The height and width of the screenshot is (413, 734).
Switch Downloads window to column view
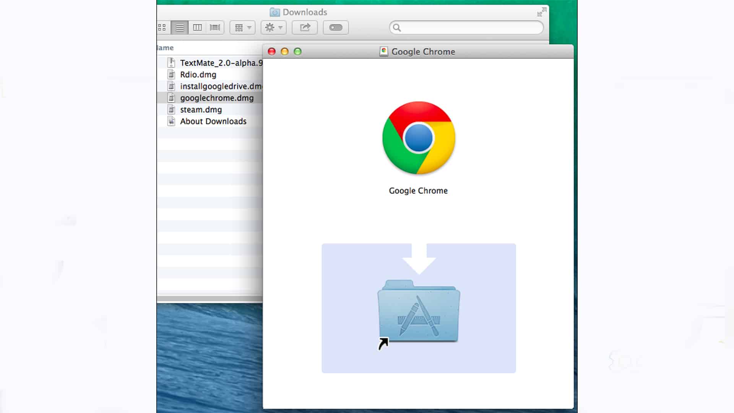(x=197, y=28)
